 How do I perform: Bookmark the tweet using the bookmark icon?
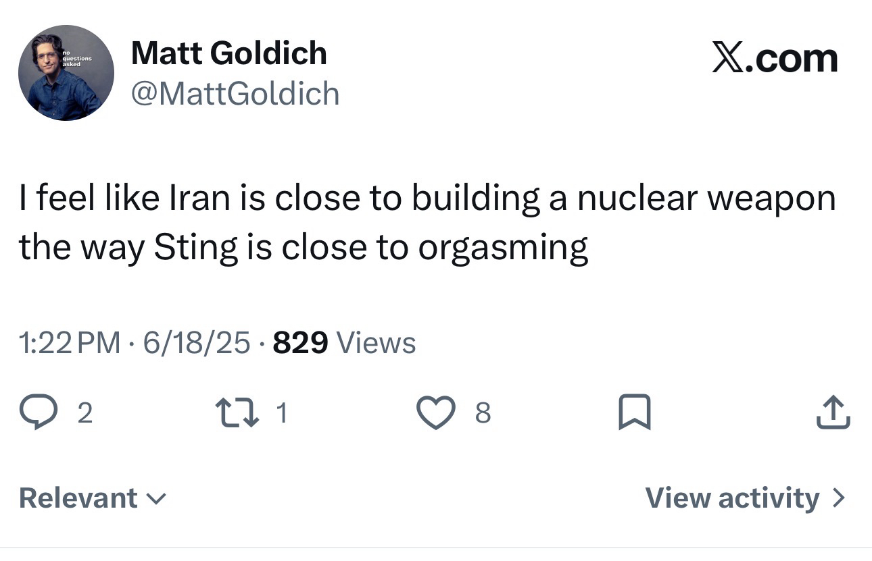(x=635, y=412)
